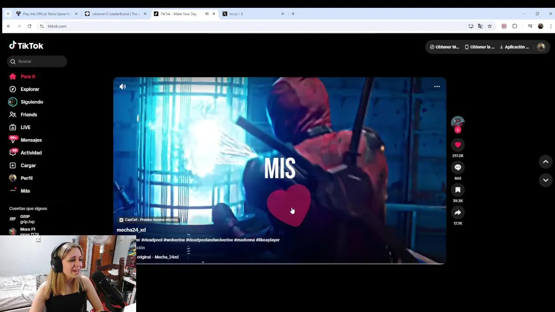Image resolution: width=555 pixels, height=312 pixels.
Task: View site information icon in address bar
Action: point(42,26)
